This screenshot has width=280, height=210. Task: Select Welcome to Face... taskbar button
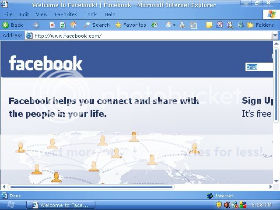[61, 205]
